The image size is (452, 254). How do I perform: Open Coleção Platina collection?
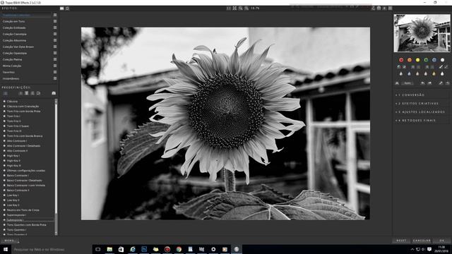pos(12,59)
